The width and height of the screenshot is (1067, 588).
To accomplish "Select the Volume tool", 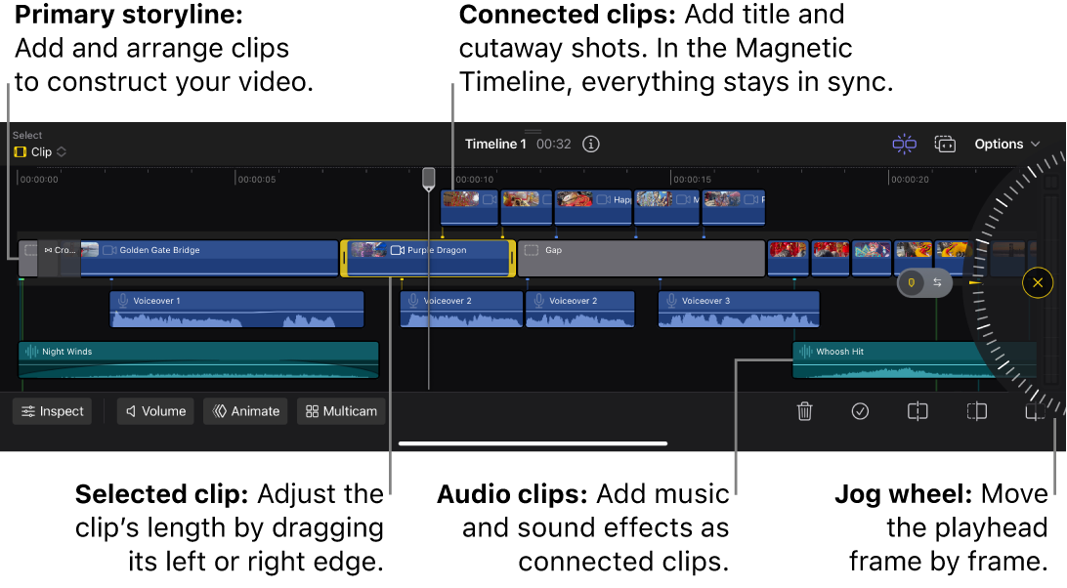I will (155, 411).
